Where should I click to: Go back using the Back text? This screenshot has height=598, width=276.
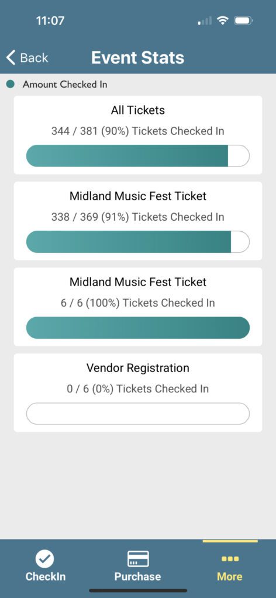pyautogui.click(x=34, y=58)
